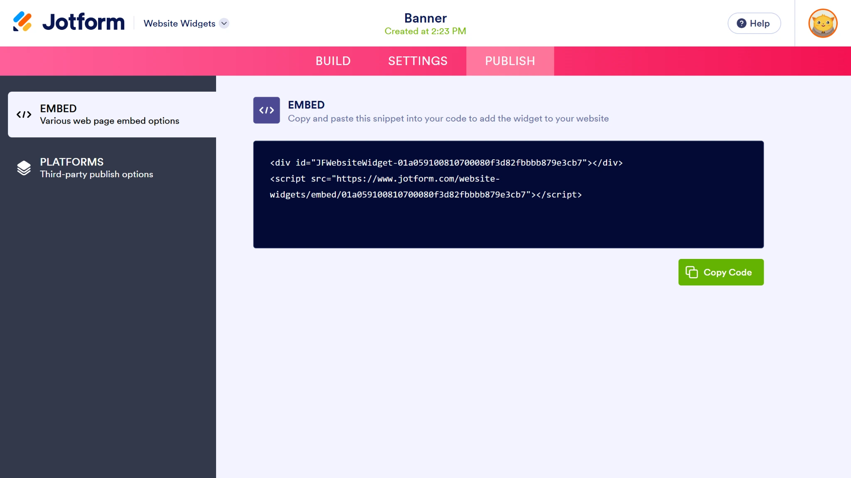The height and width of the screenshot is (478, 851).
Task: Select the PUBLISH tab
Action: 510,61
